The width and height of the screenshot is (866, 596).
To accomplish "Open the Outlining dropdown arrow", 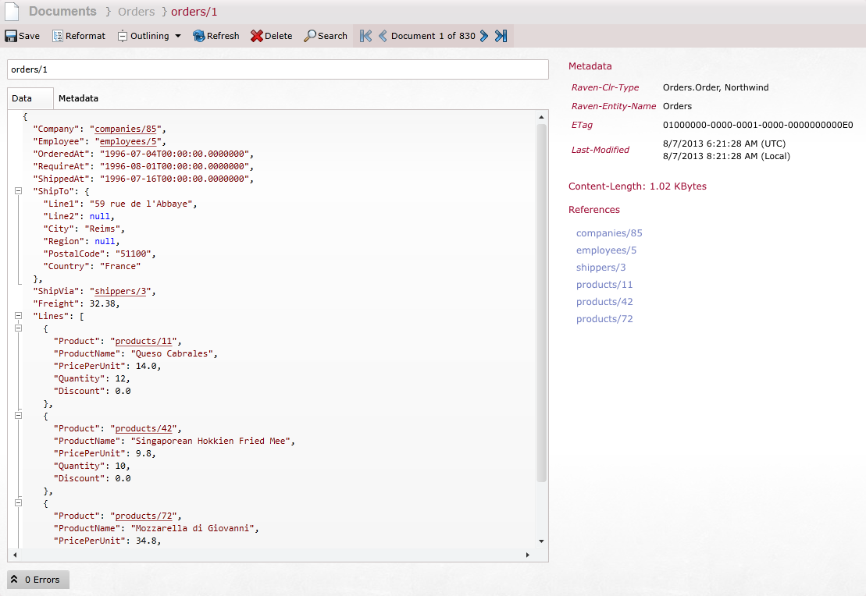I will [178, 36].
